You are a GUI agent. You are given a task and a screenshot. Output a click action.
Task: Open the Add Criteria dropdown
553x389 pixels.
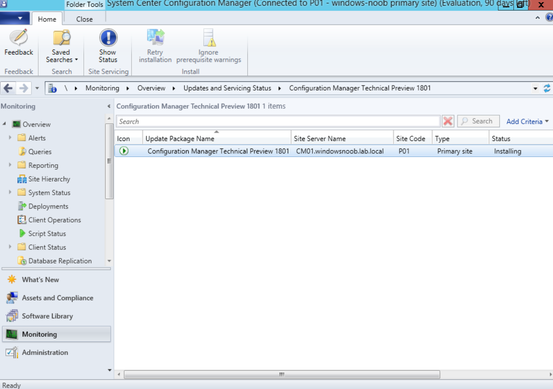pos(528,121)
